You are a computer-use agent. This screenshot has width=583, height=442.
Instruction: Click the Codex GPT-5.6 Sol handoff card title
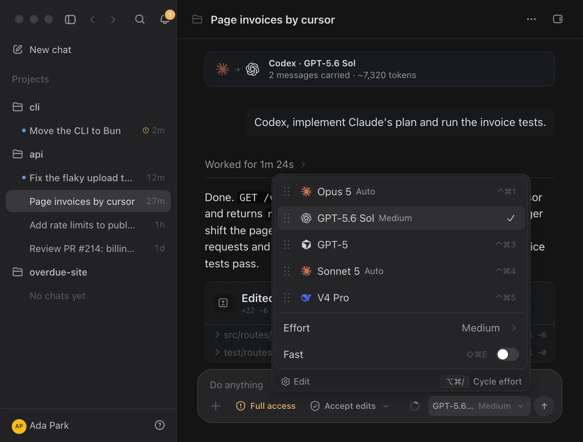[312, 63]
